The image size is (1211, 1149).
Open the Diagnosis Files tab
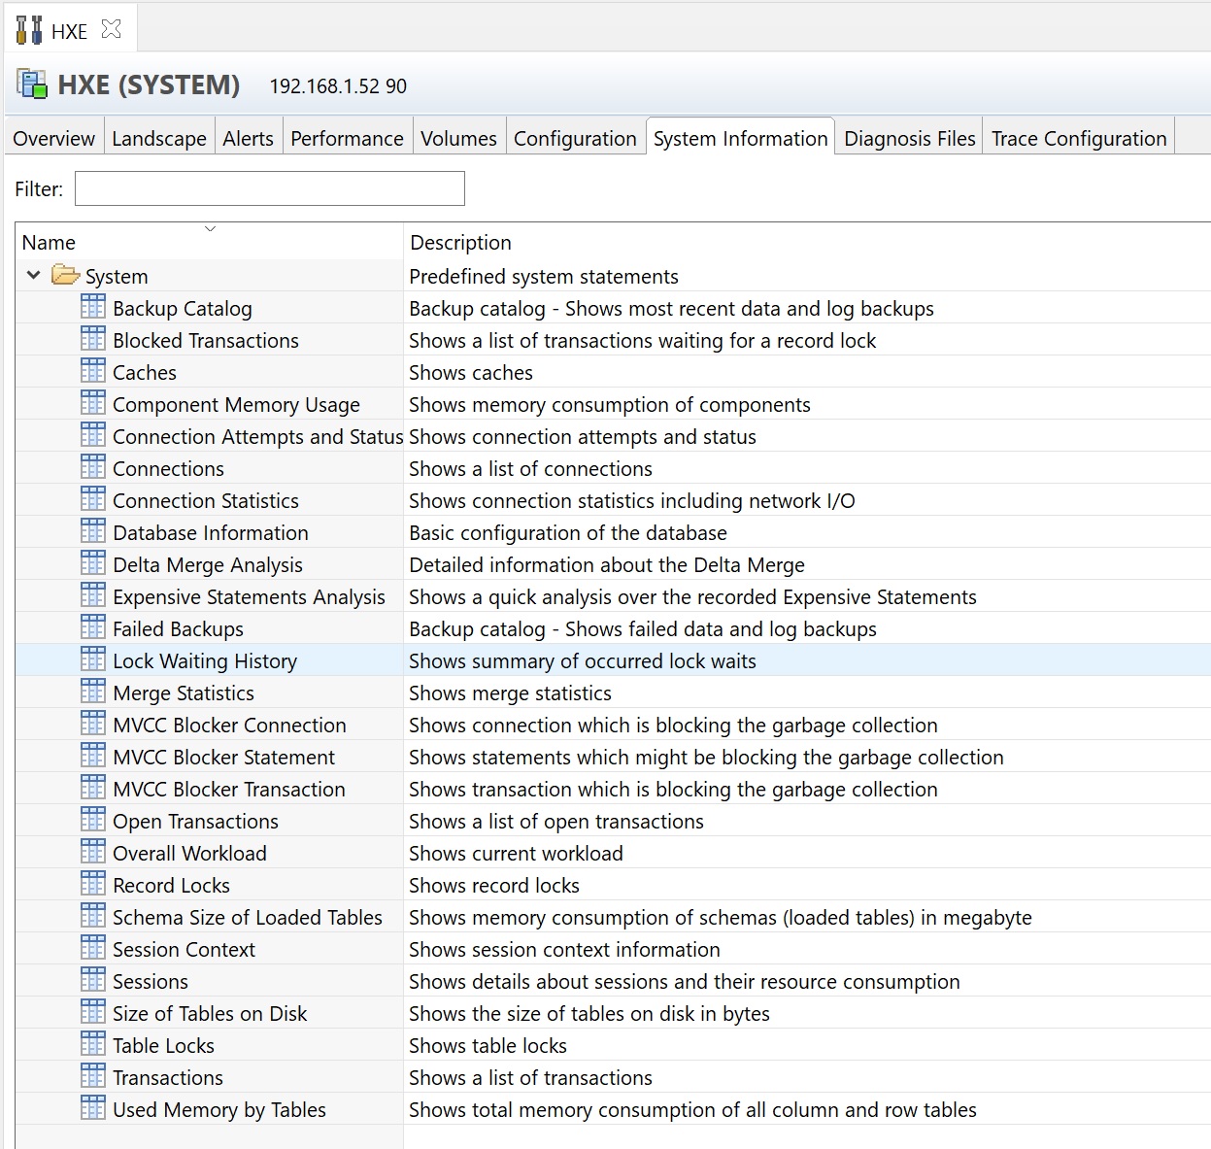click(x=909, y=139)
